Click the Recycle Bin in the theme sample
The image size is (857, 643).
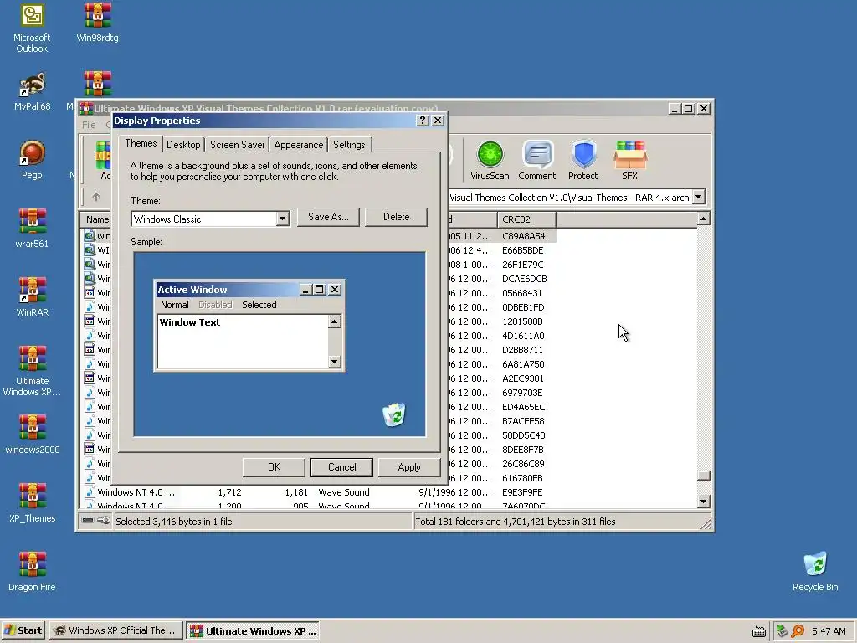tap(394, 414)
